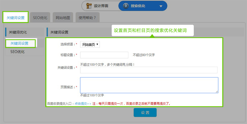Select SEO优化 in the left sidebar

click(x=18, y=52)
